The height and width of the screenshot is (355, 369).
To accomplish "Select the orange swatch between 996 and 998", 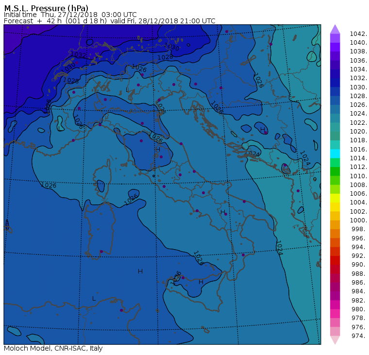I will (335, 234).
